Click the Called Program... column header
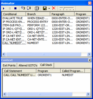The image size is (93, 99). pos(73,71)
